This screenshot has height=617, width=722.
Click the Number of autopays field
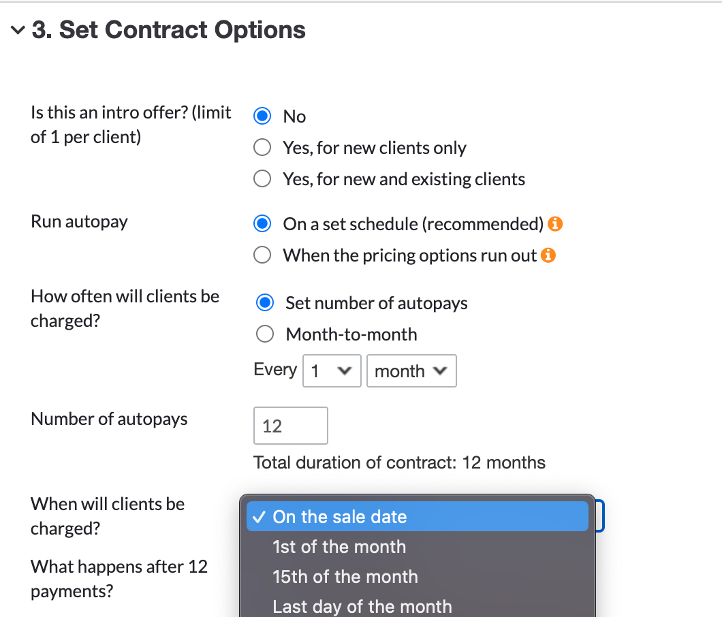290,426
